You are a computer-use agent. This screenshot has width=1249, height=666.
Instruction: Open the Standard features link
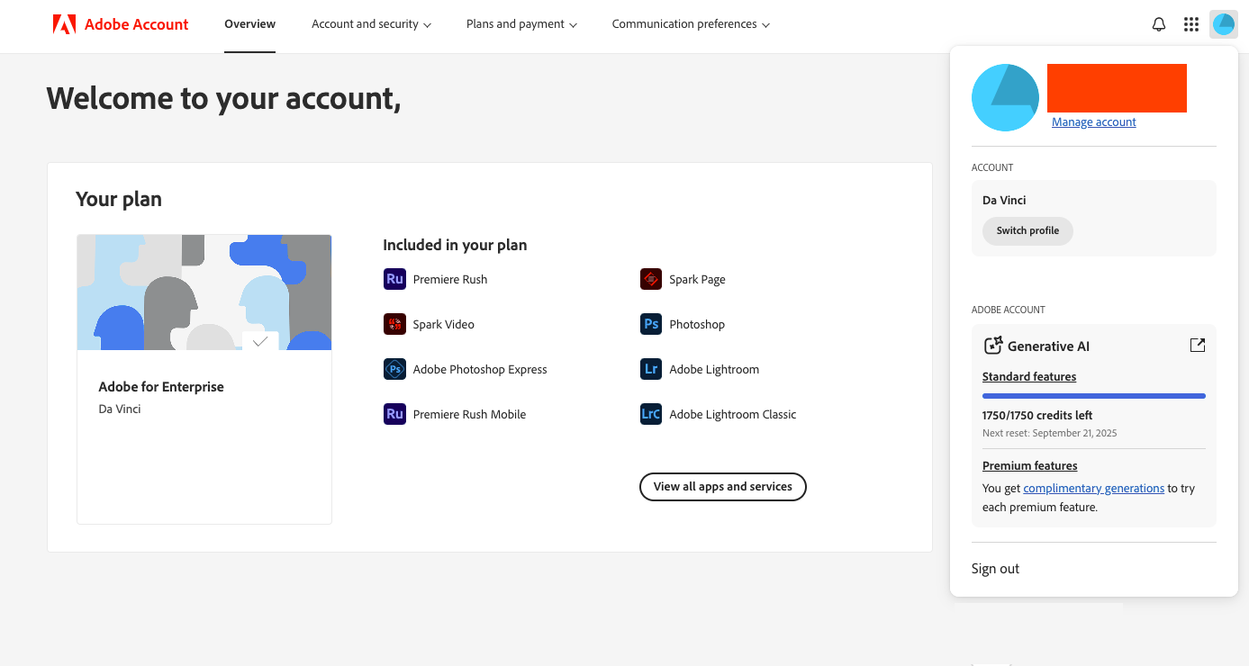(x=1029, y=376)
